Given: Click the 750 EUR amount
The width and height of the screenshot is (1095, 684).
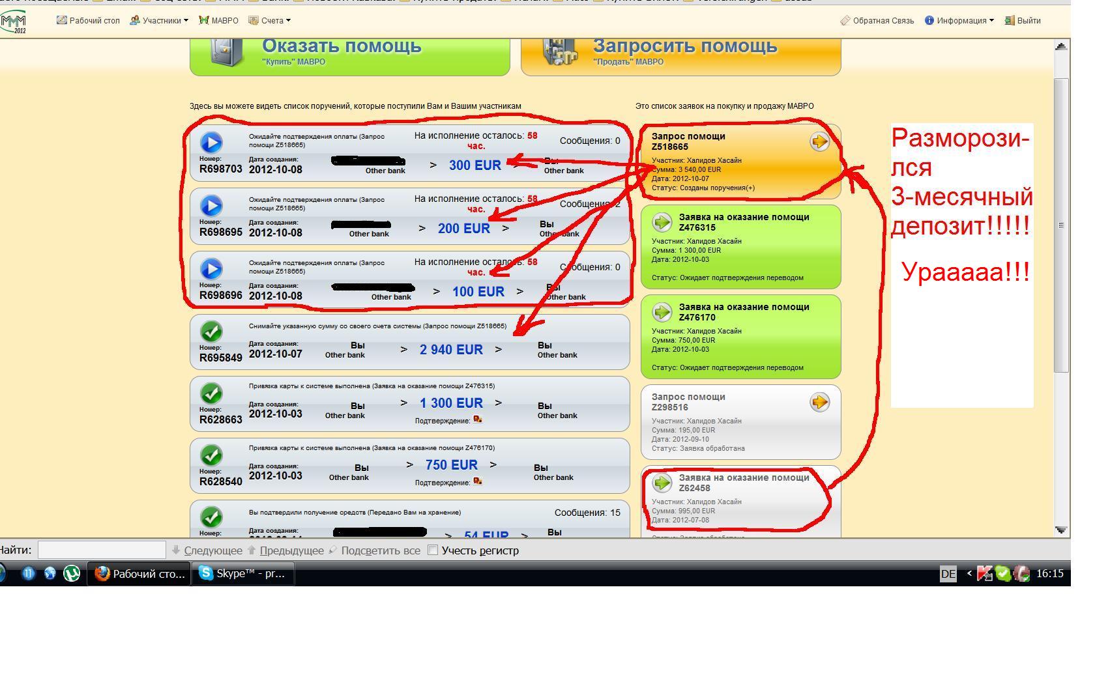Looking at the screenshot, I should 452,465.
